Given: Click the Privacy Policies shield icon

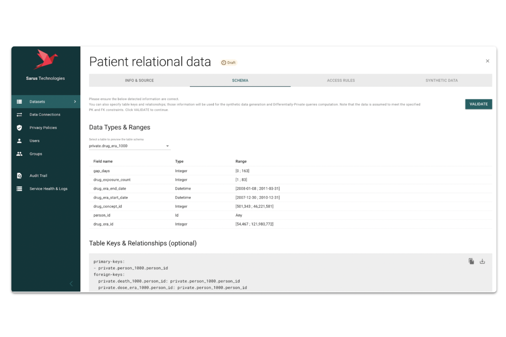Looking at the screenshot, I should [x=19, y=128].
